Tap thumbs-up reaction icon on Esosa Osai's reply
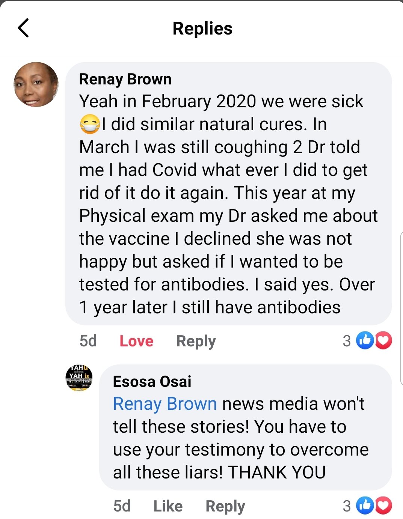The height and width of the screenshot is (519, 403). [x=365, y=505]
